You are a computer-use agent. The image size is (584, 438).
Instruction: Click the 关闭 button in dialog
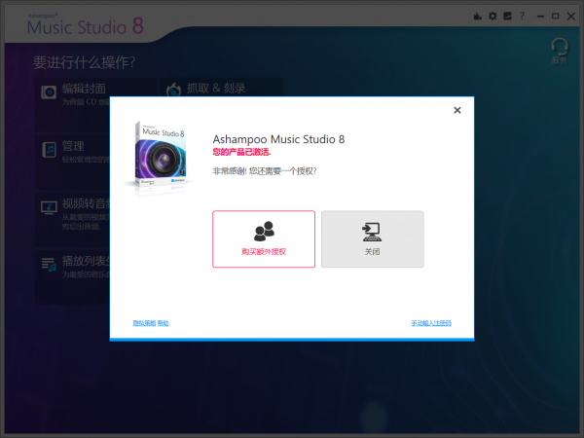coord(373,238)
